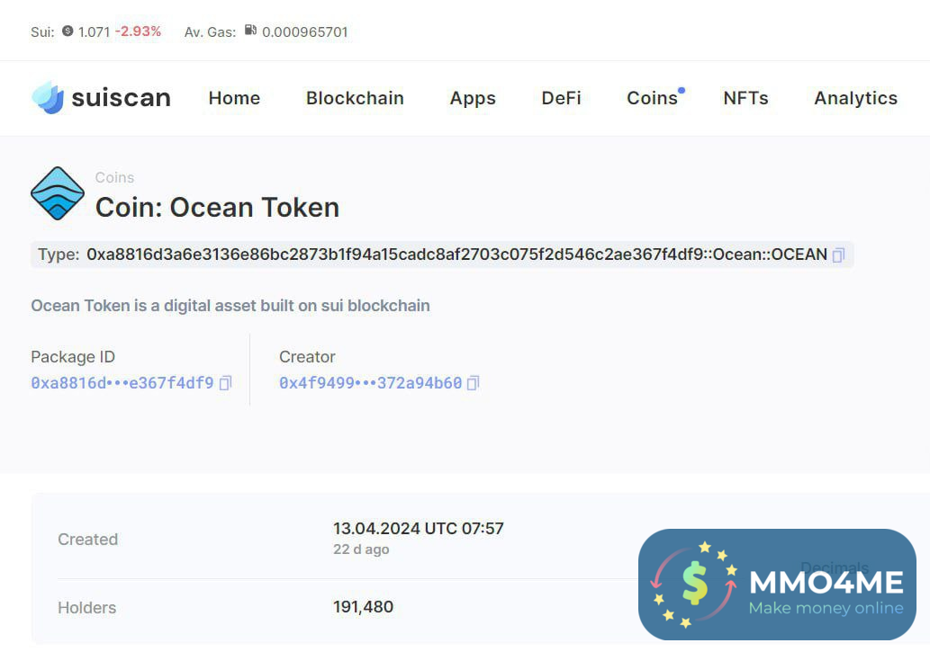Open the Blockchain menu
This screenshot has width=930, height=652.
point(355,98)
